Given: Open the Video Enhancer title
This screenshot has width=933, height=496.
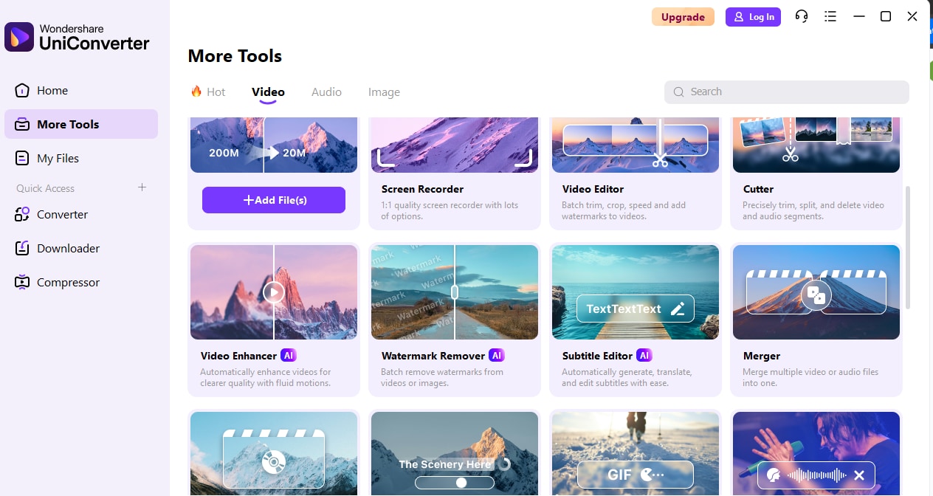Looking at the screenshot, I should click(x=238, y=356).
